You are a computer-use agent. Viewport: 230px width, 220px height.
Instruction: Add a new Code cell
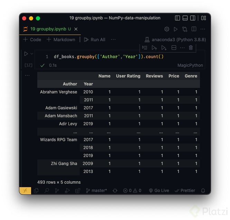click(32, 39)
